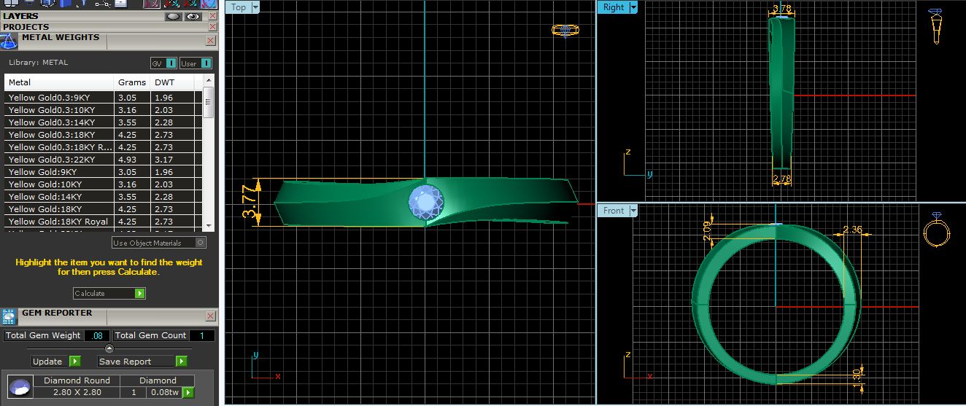
Task: Click the METAL WEIGHTS panel title
Action: (x=61, y=37)
